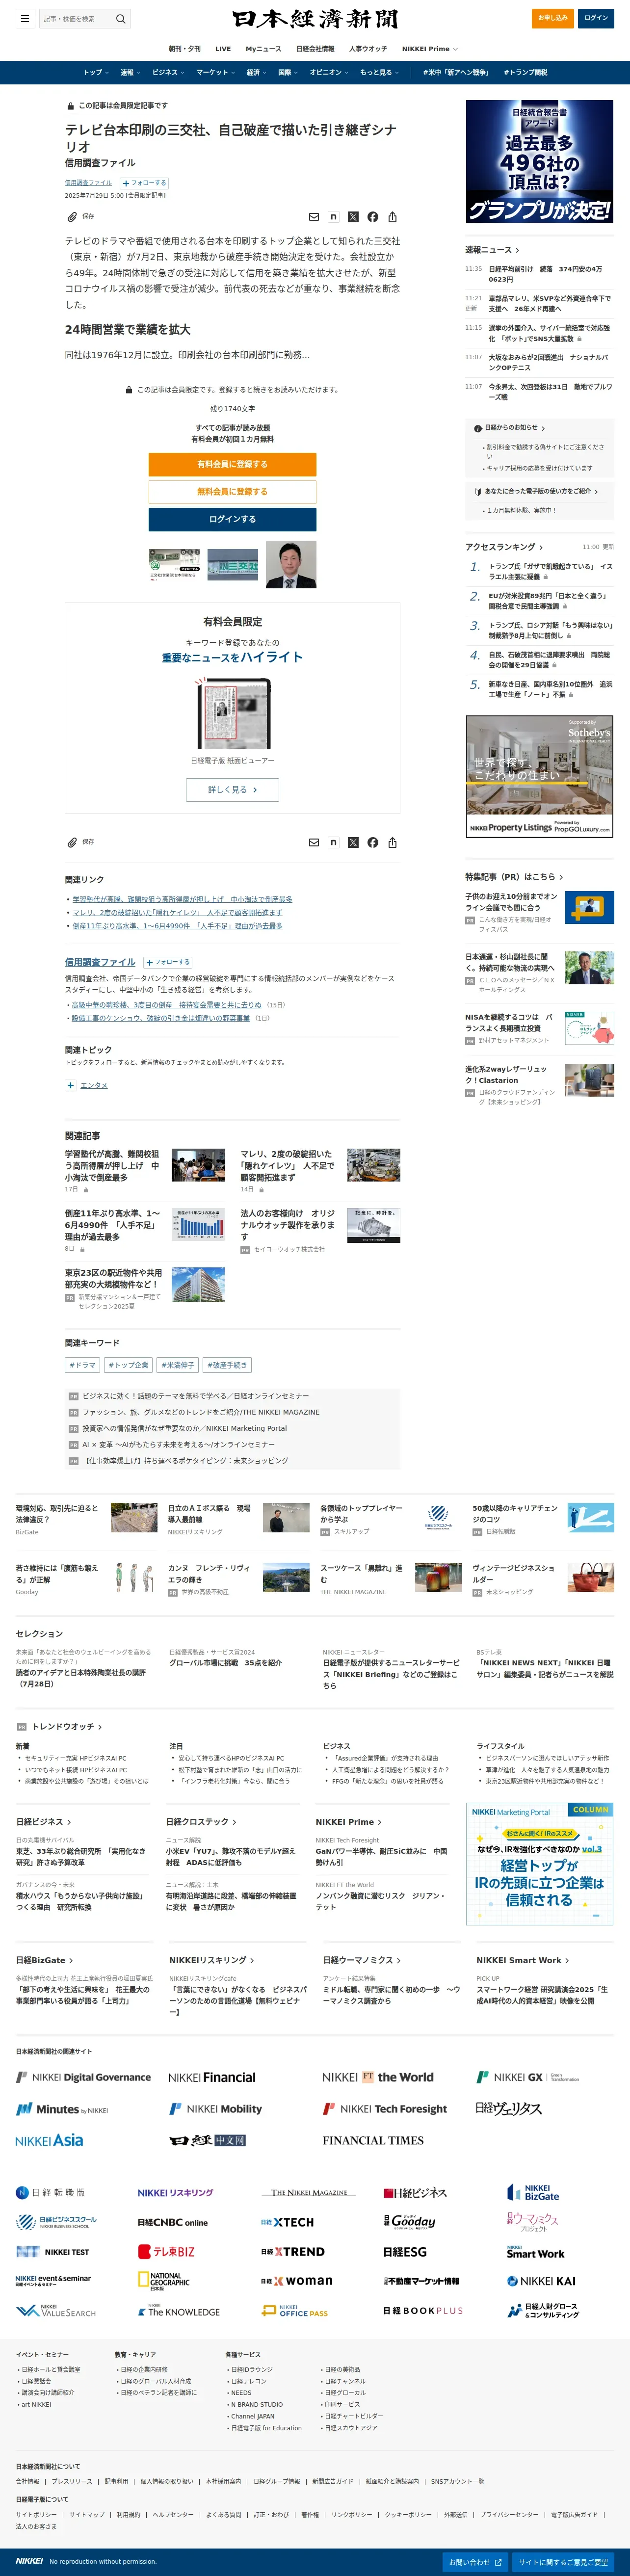Toggle フォローする next to the date-line 信用調査ファイル

pyautogui.click(x=144, y=183)
